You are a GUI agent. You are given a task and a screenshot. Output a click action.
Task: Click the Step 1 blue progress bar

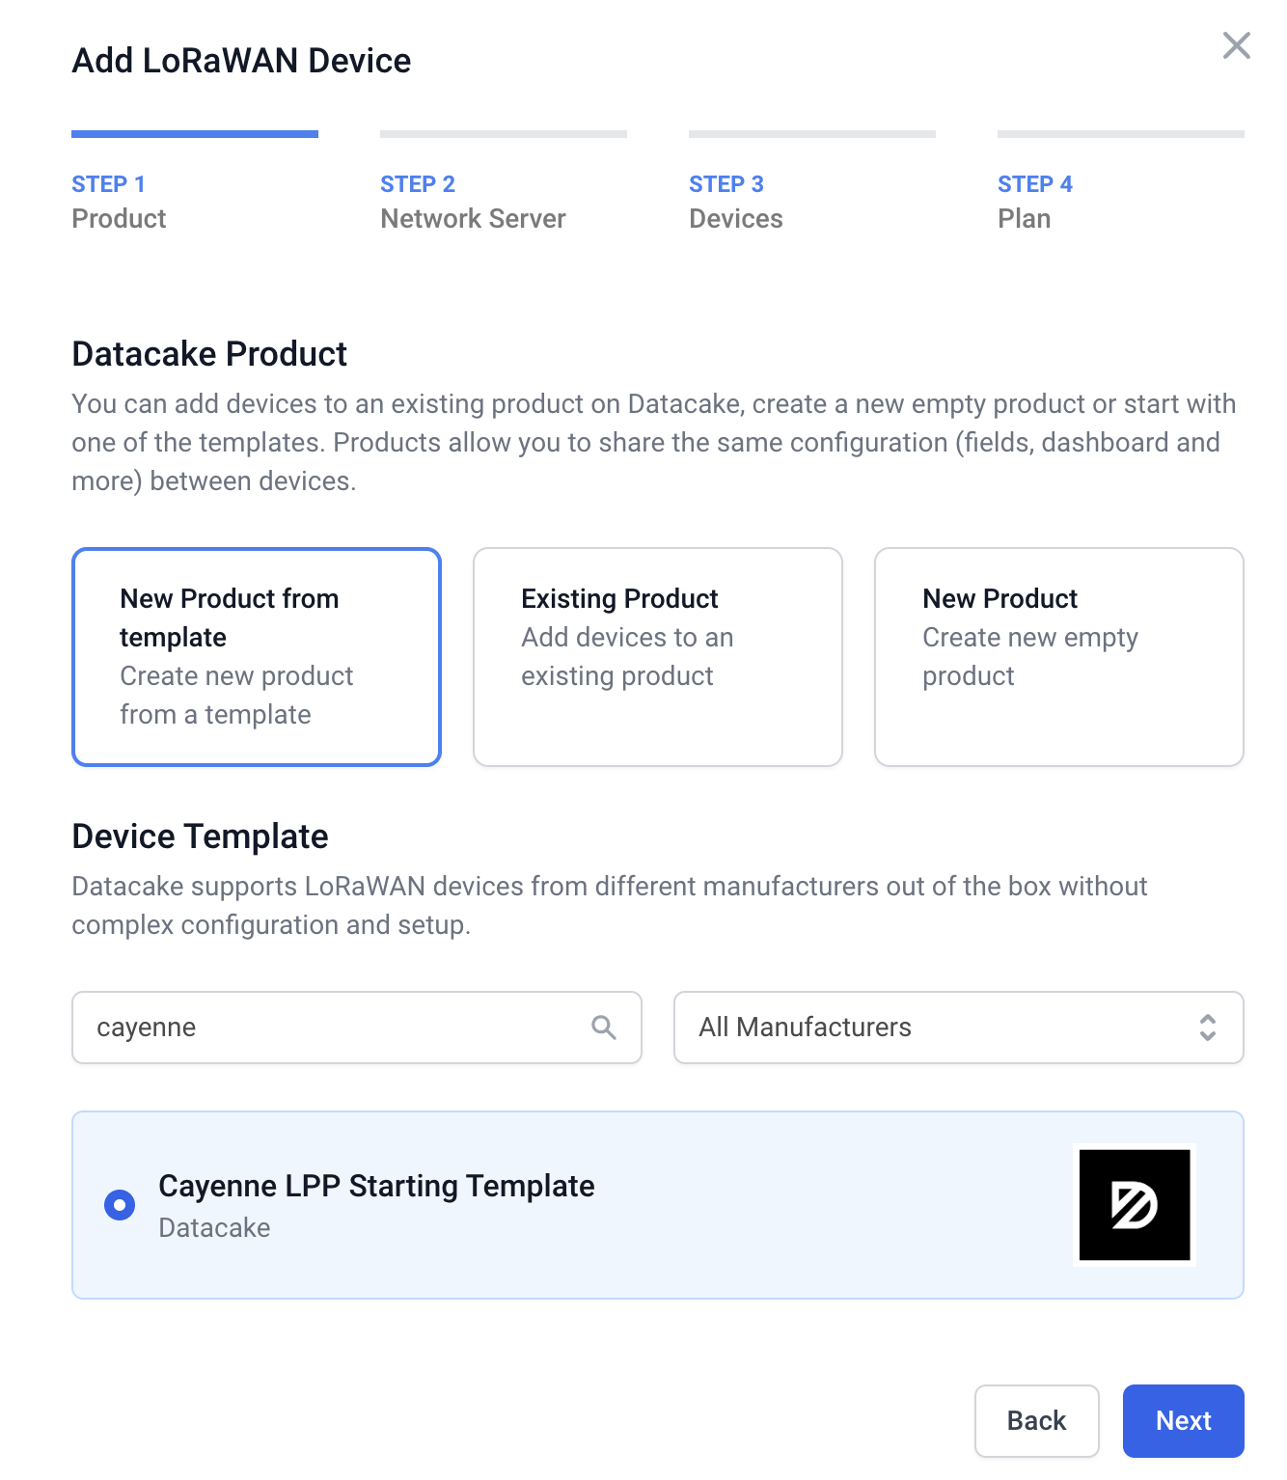tap(195, 134)
